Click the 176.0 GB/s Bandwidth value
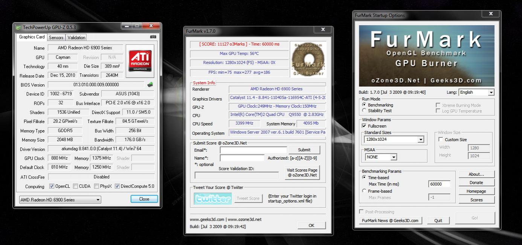522x245 pixels. [135, 140]
